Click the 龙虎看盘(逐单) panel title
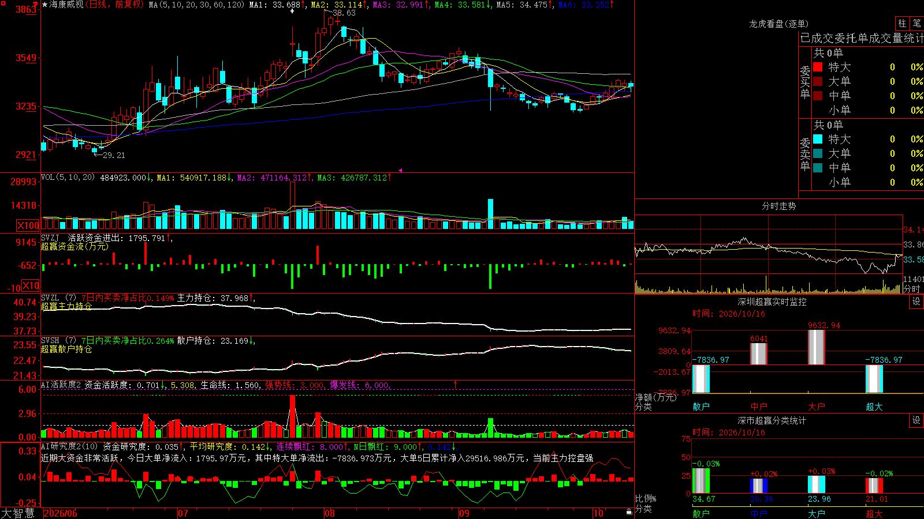Viewport: 924px width, 519px height. coord(778,24)
